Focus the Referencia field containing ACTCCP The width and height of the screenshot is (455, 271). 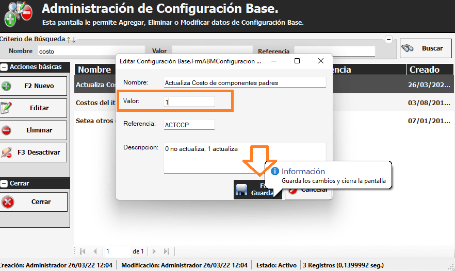pos(189,124)
